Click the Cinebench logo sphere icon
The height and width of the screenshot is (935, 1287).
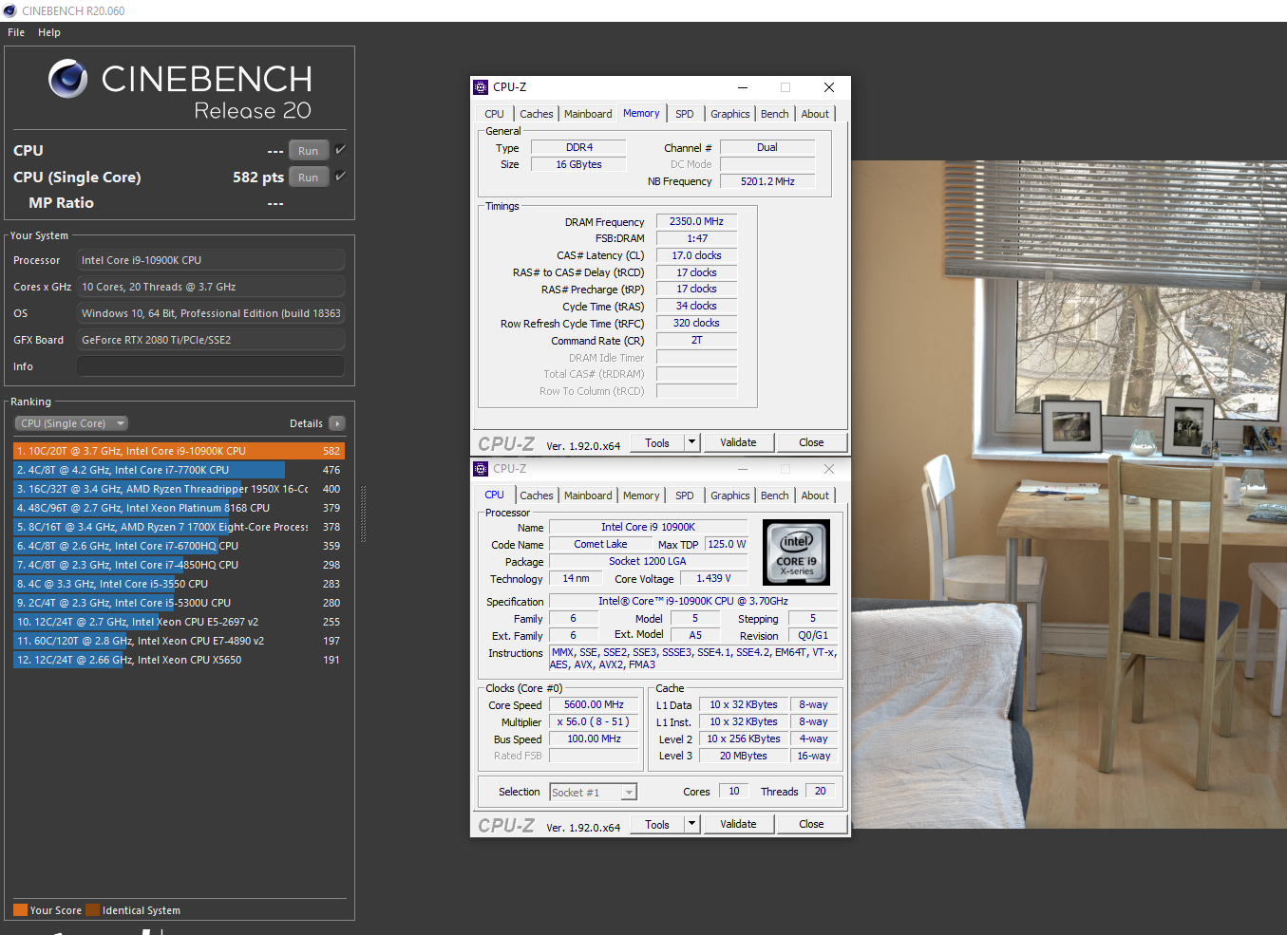click(x=68, y=79)
